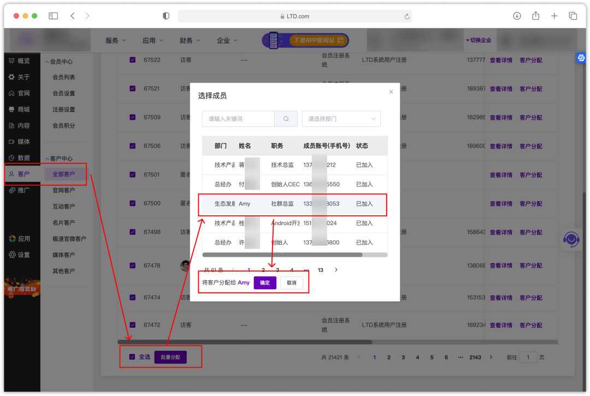This screenshot has height=396, width=590.
Task: Open 应用 in left sidebar
Action: pyautogui.click(x=20, y=239)
